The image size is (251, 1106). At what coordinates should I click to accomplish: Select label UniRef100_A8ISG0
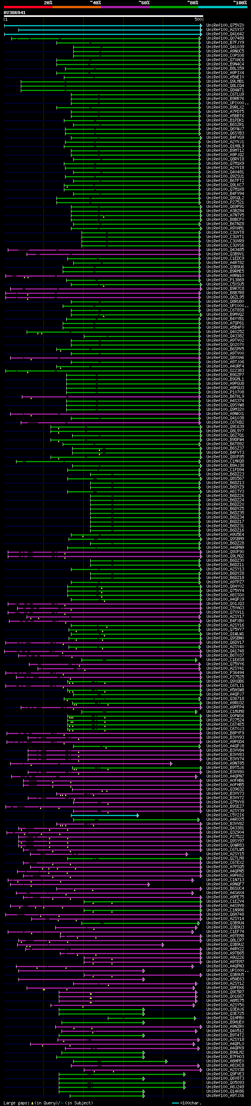tap(225, 595)
